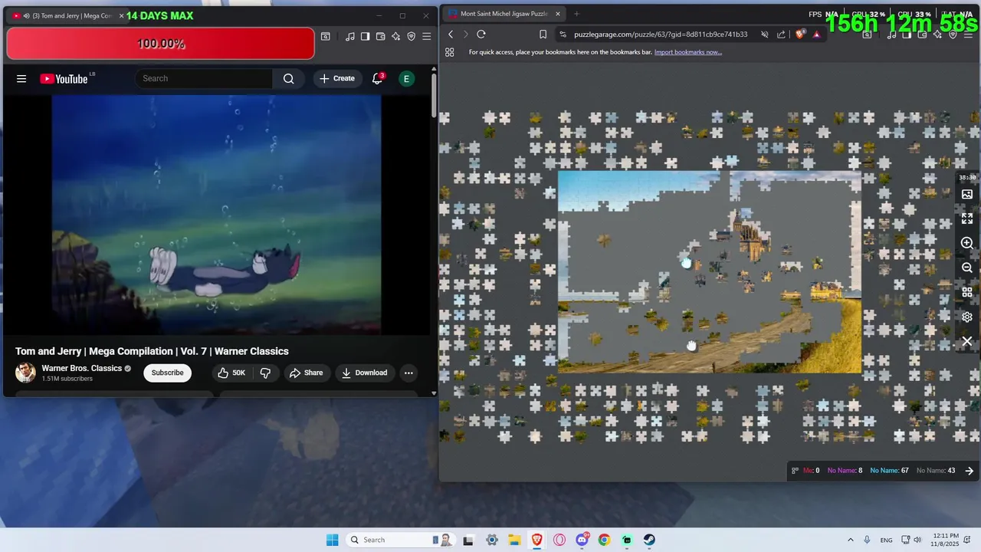Image resolution: width=981 pixels, height=552 pixels.
Task: Open VPN shield icon in left browser
Action: 412,36
